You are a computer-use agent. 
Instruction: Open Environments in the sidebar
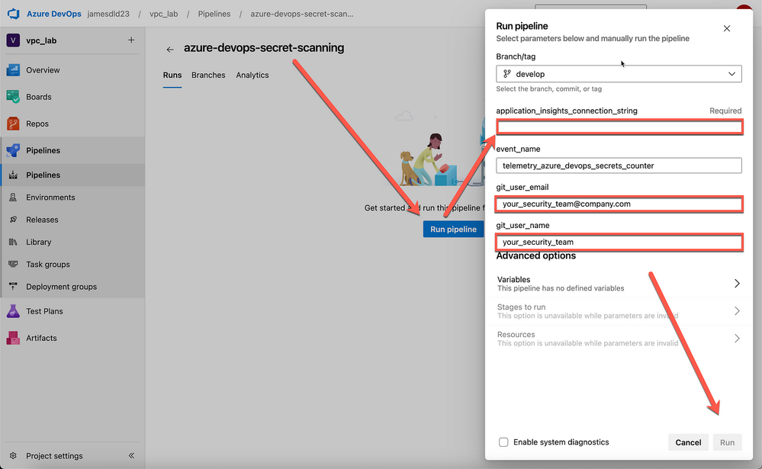(73, 198)
